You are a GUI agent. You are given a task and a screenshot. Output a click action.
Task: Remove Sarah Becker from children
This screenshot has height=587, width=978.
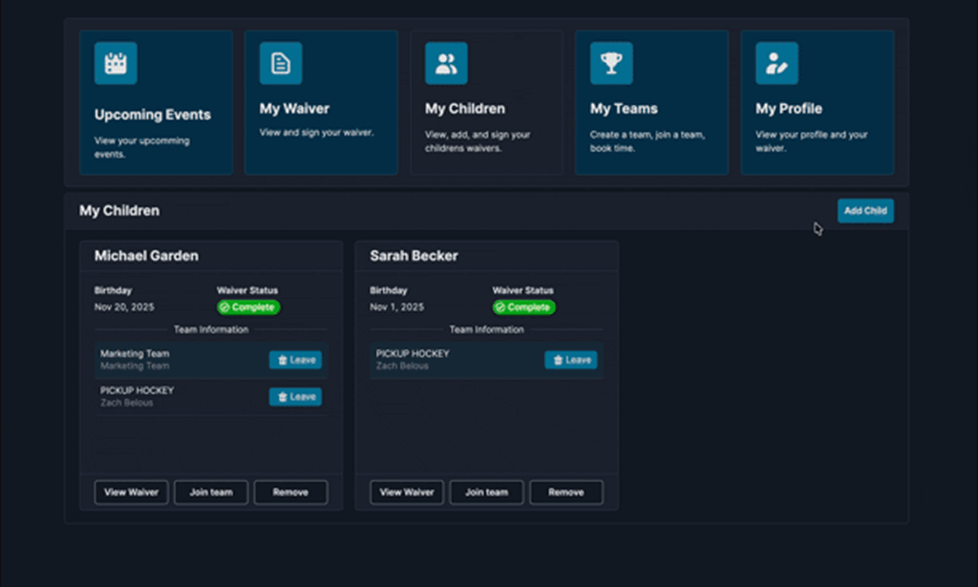pos(566,493)
